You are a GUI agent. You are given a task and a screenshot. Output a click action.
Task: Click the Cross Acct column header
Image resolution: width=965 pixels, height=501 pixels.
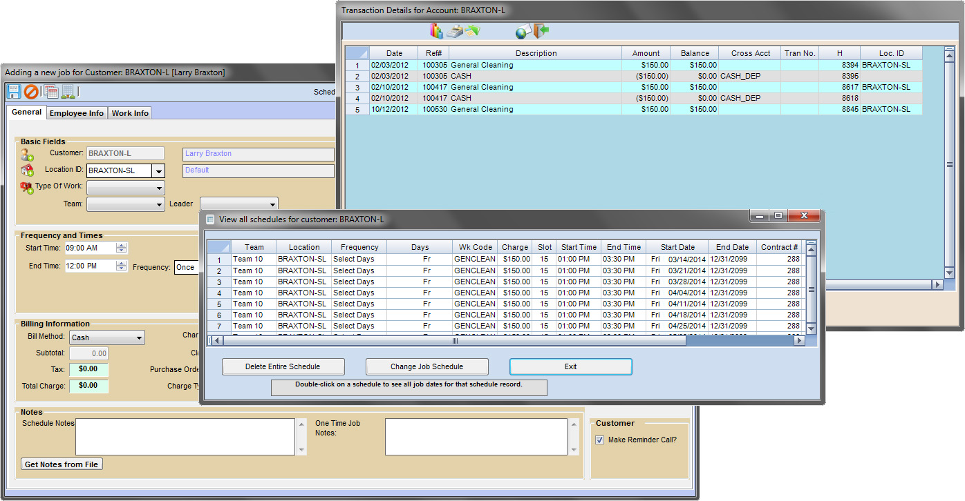coord(751,53)
